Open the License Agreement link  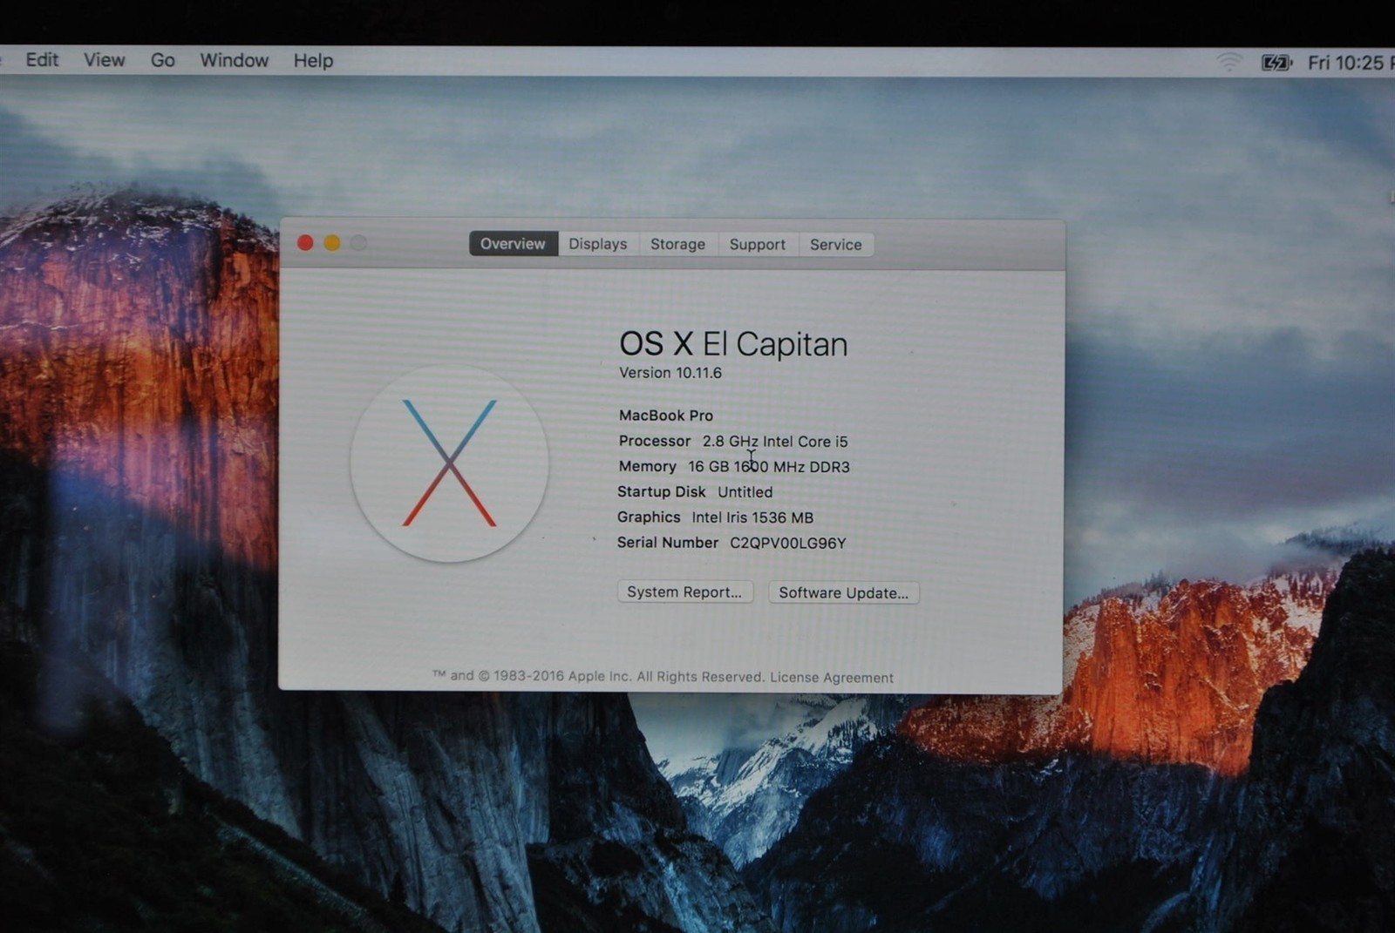[x=832, y=678]
